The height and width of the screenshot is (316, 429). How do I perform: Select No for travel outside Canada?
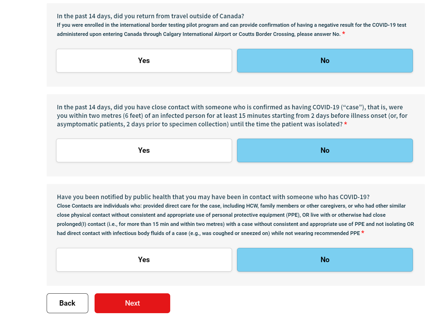[x=325, y=60]
